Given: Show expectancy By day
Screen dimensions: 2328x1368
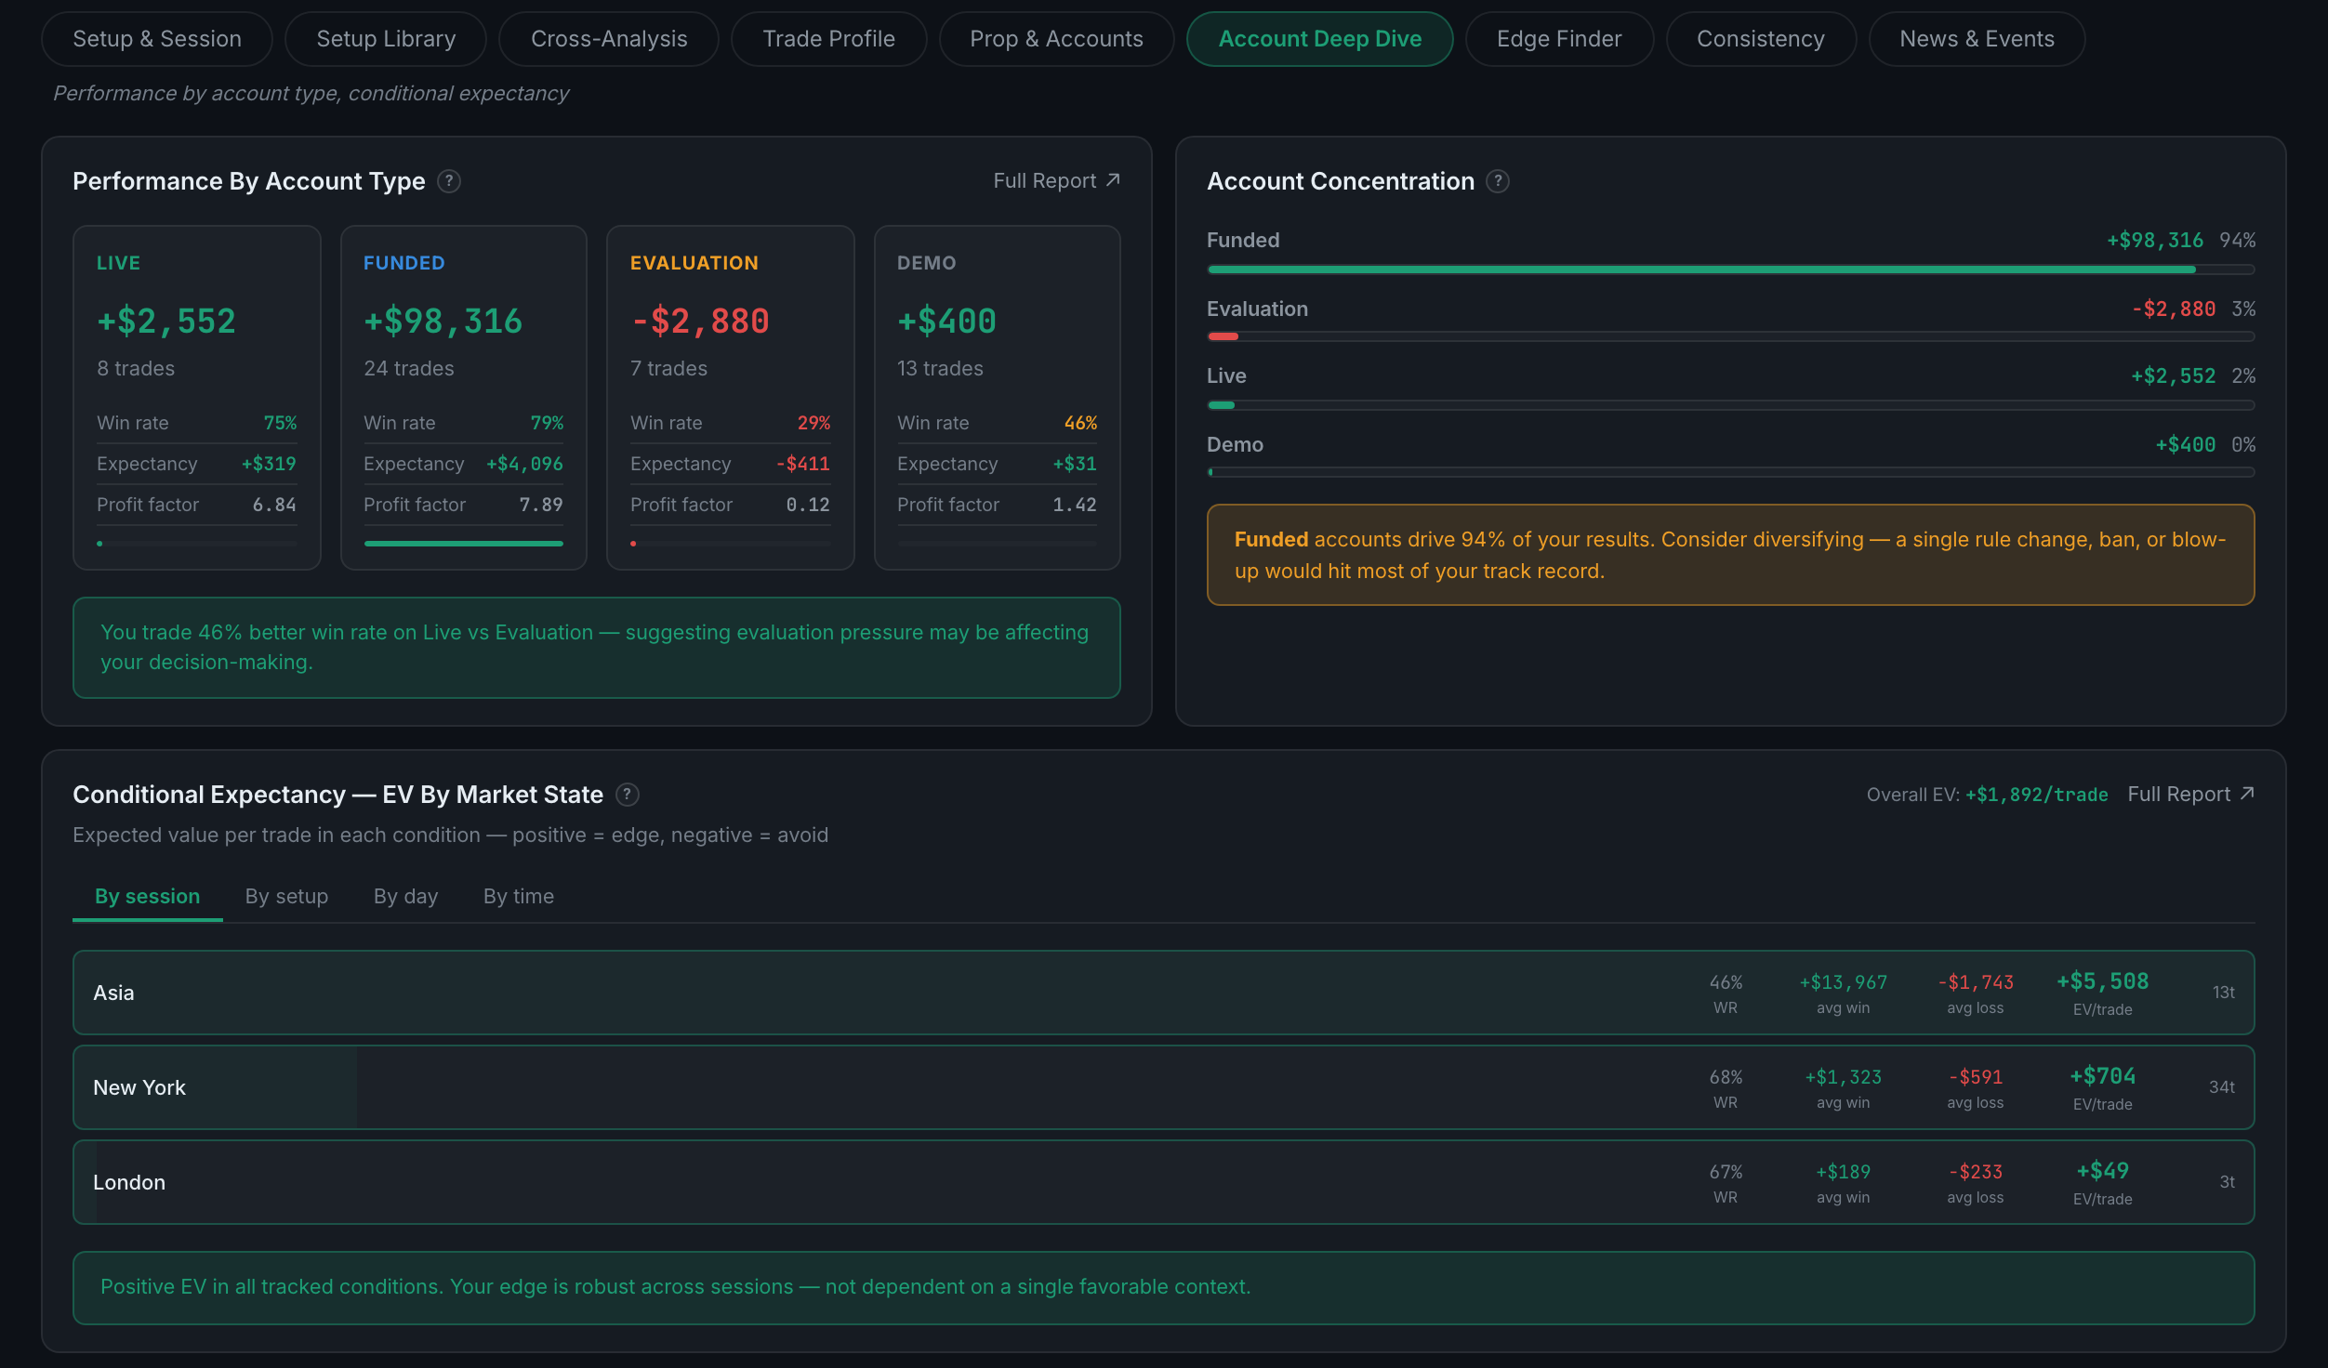Looking at the screenshot, I should [406, 896].
